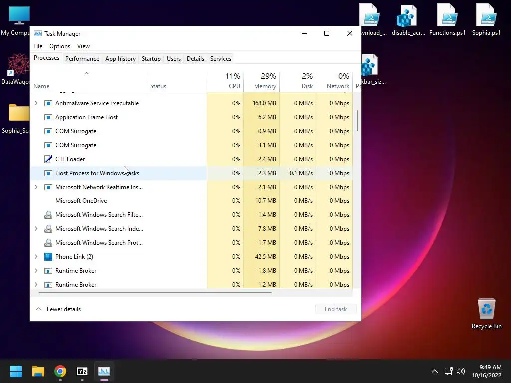
Task: Select the Sophia.ps1 desktop file
Action: tap(486, 19)
